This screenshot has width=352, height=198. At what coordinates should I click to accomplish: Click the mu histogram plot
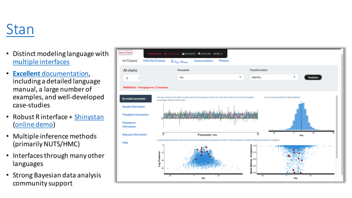click(x=301, y=117)
